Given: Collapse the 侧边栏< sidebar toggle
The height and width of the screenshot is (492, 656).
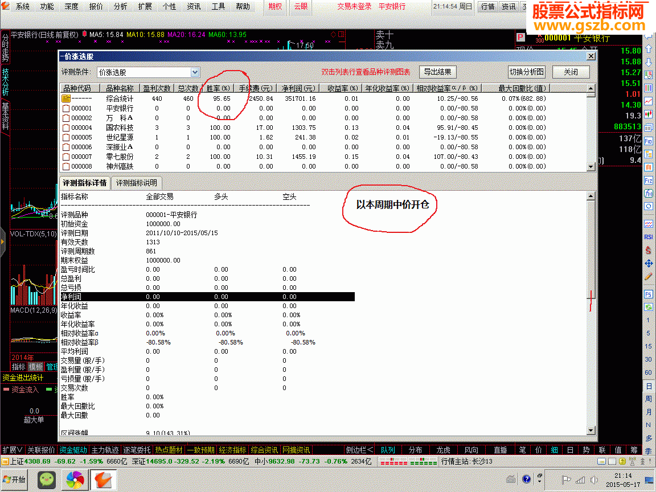Looking at the screenshot, I should (x=359, y=450).
